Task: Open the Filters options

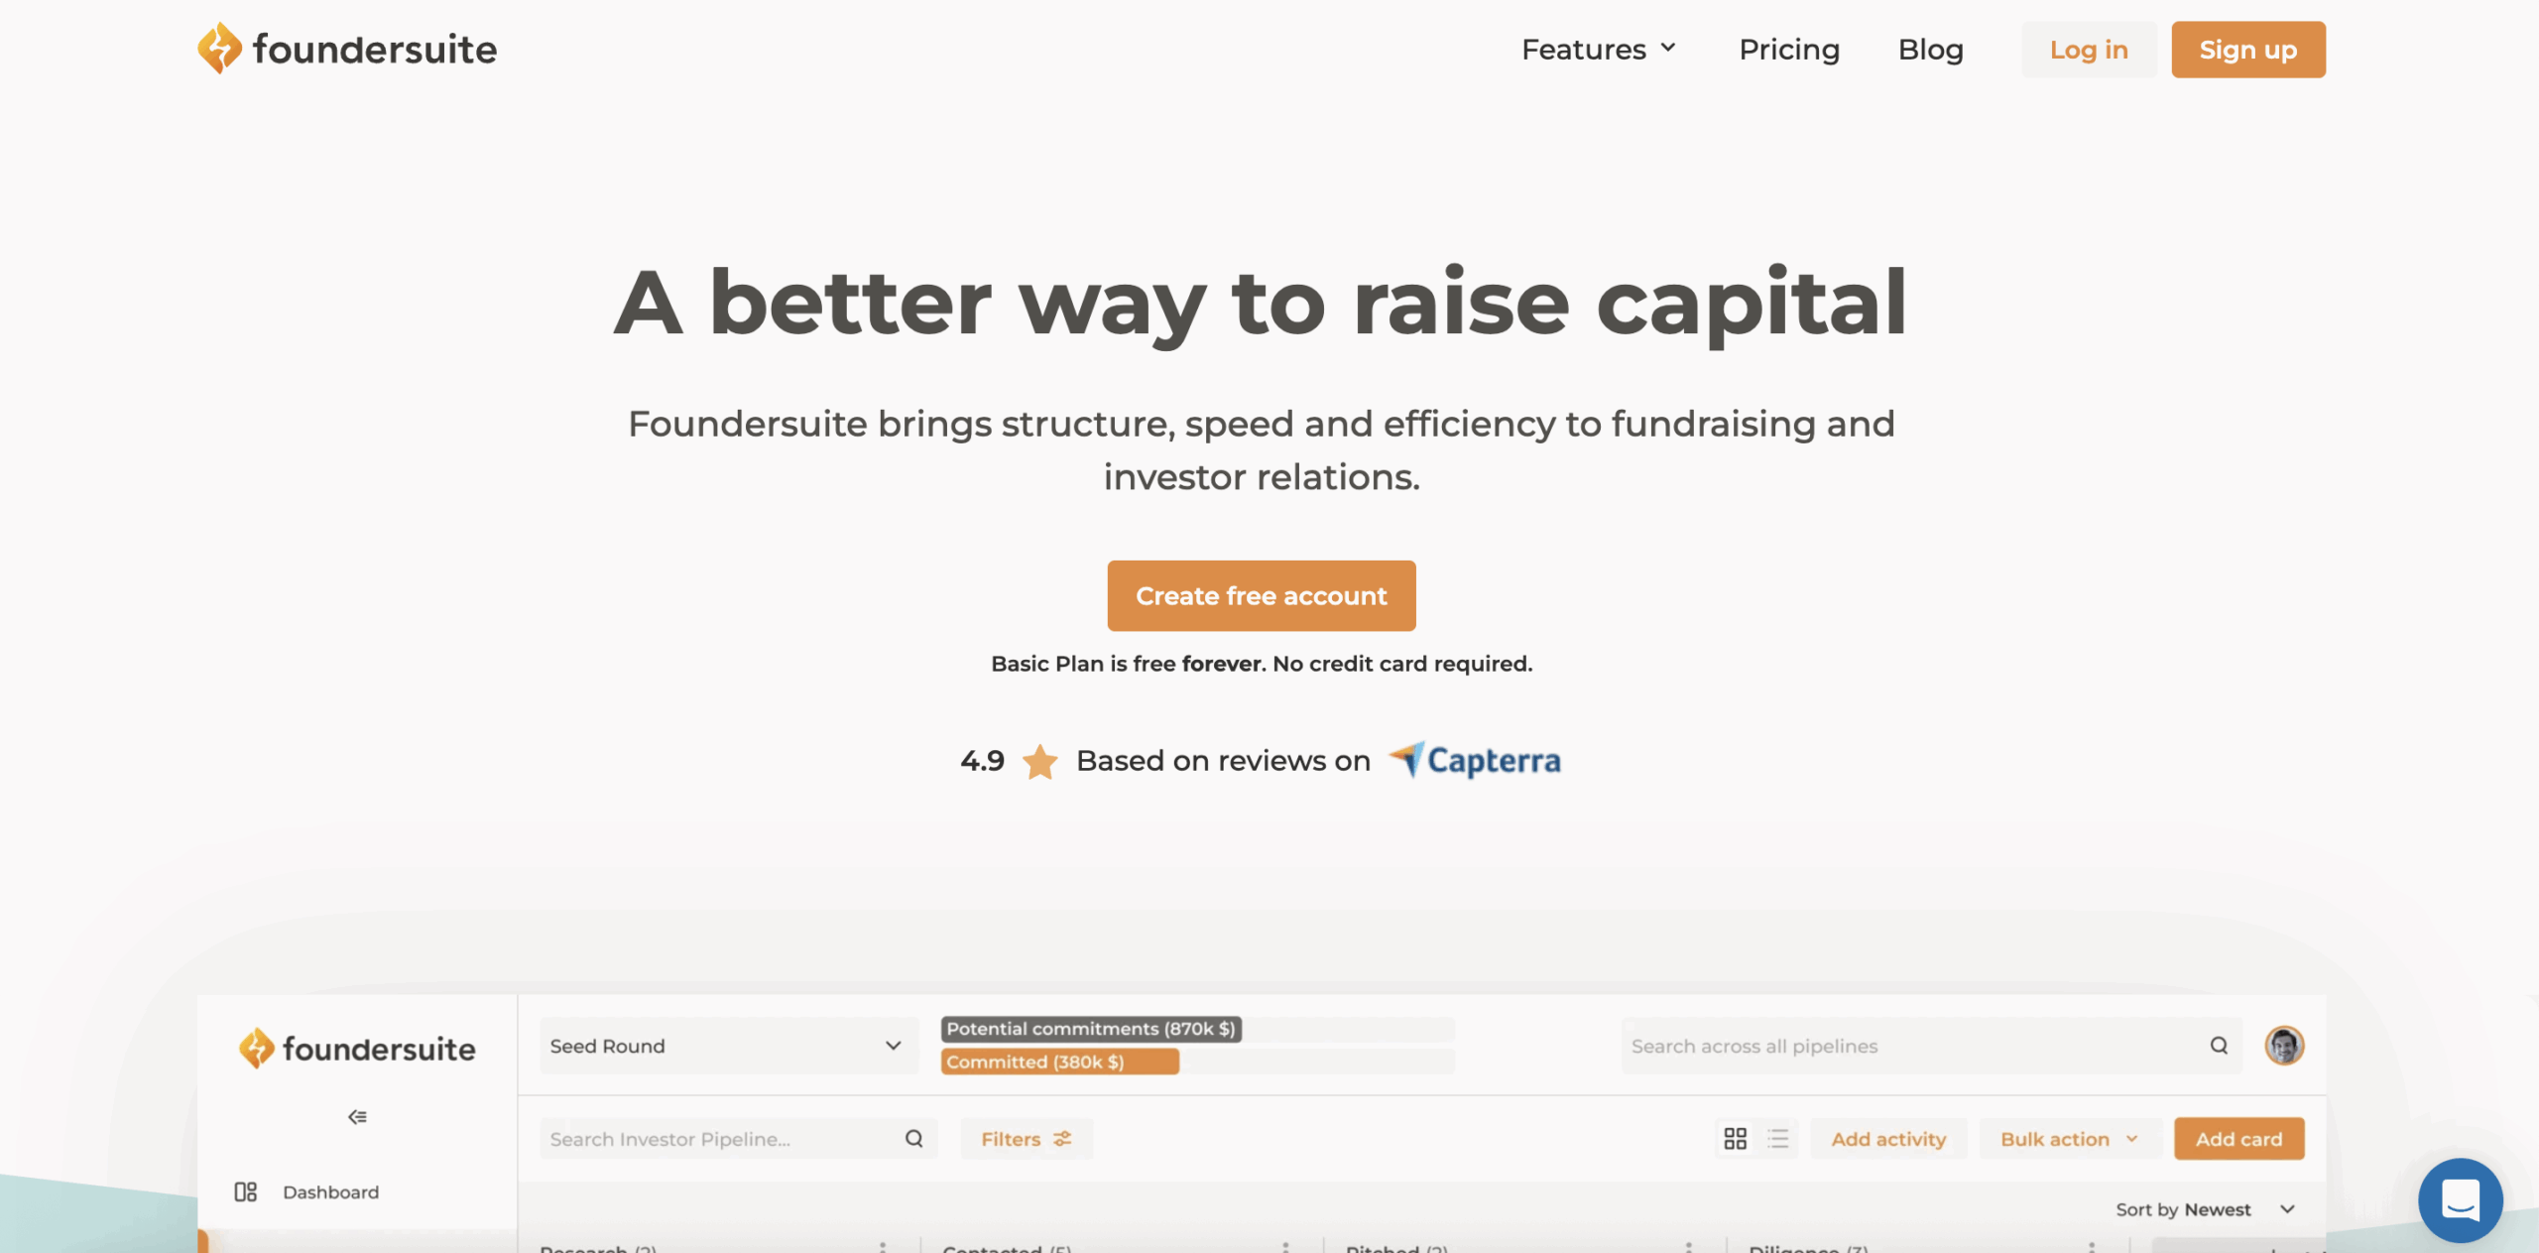Action: click(x=1026, y=1138)
